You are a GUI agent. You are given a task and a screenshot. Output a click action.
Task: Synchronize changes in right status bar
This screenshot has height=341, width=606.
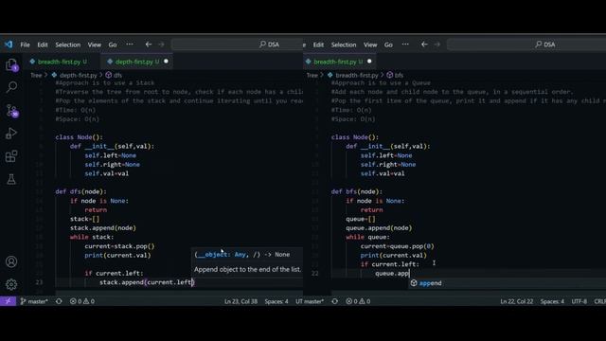(x=334, y=301)
